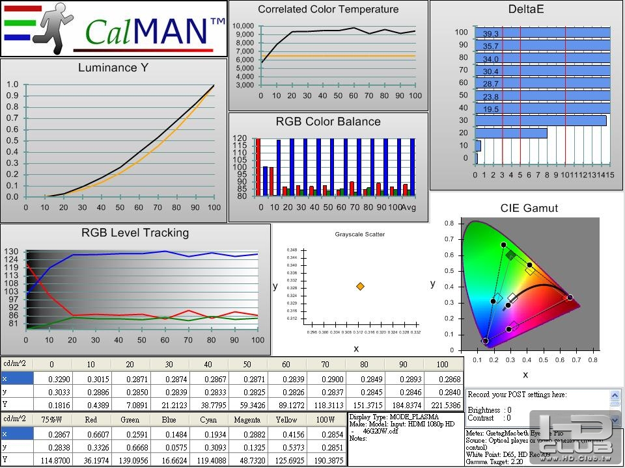Click the DeltaE bar labeled 28.7
The height and width of the screenshot is (468, 625).
(x=542, y=83)
